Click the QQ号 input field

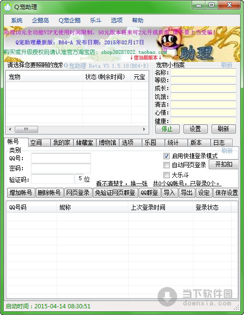point(61,158)
